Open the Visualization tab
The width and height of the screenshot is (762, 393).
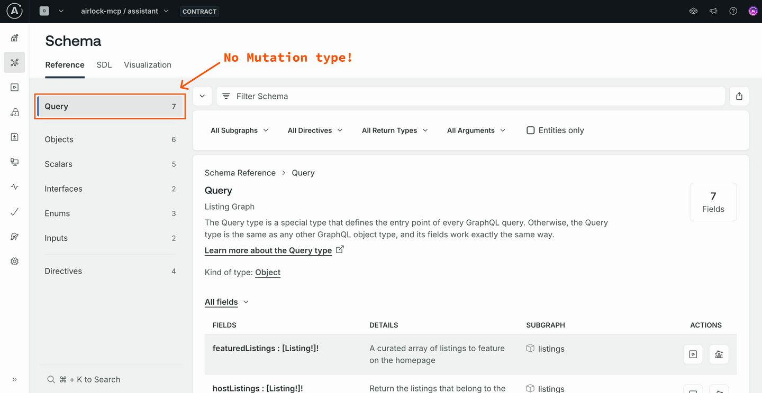pos(147,64)
